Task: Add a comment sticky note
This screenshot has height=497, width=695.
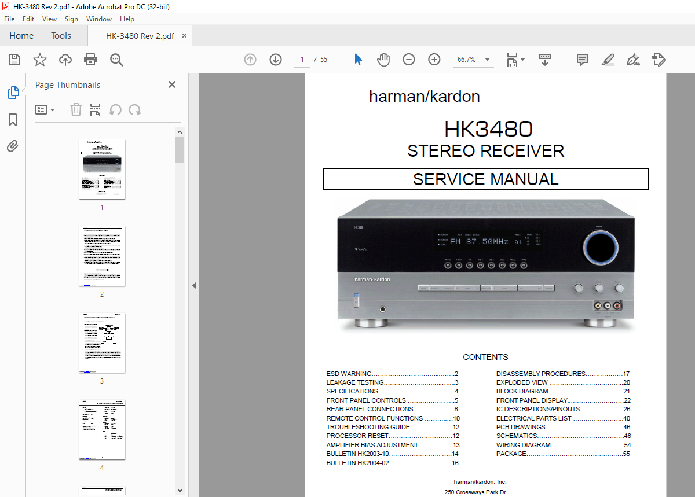Action: [x=583, y=60]
